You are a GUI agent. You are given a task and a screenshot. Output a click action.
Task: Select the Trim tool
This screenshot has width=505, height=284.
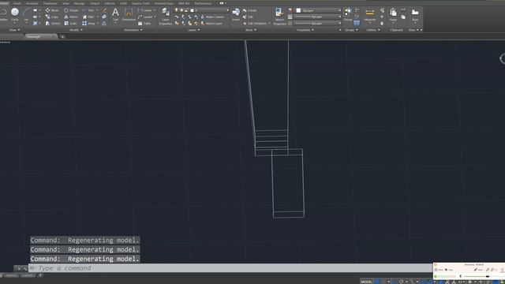[88, 10]
